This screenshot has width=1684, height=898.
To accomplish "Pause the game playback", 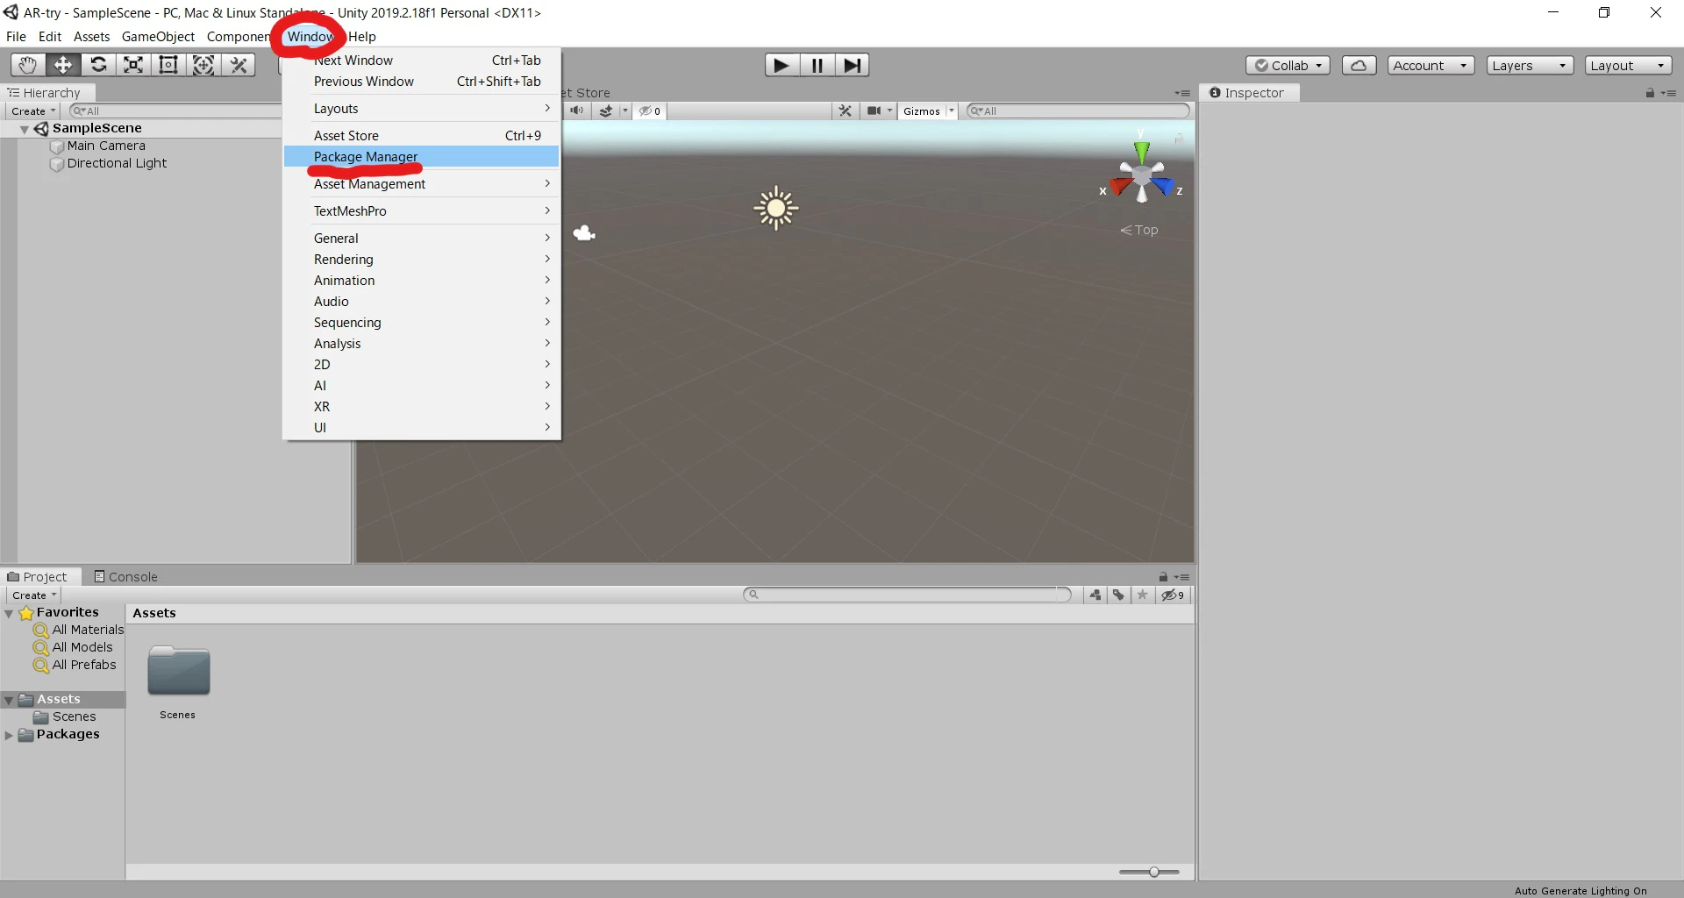I will tap(817, 65).
